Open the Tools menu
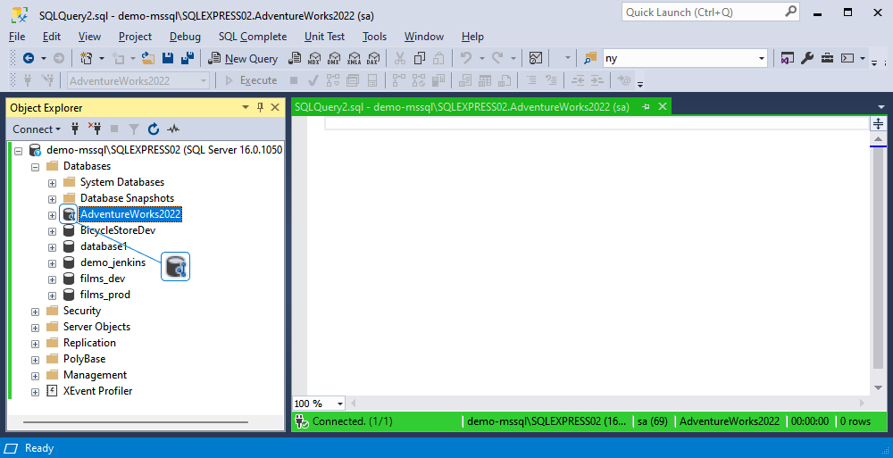 374,37
